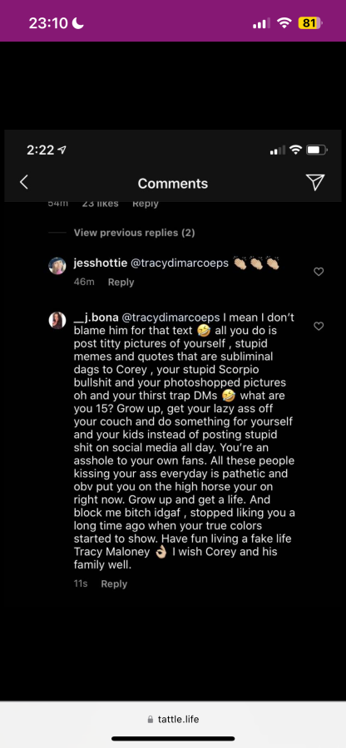Reply to the jesshottie comment
The height and width of the screenshot is (748, 346).
pos(121,282)
